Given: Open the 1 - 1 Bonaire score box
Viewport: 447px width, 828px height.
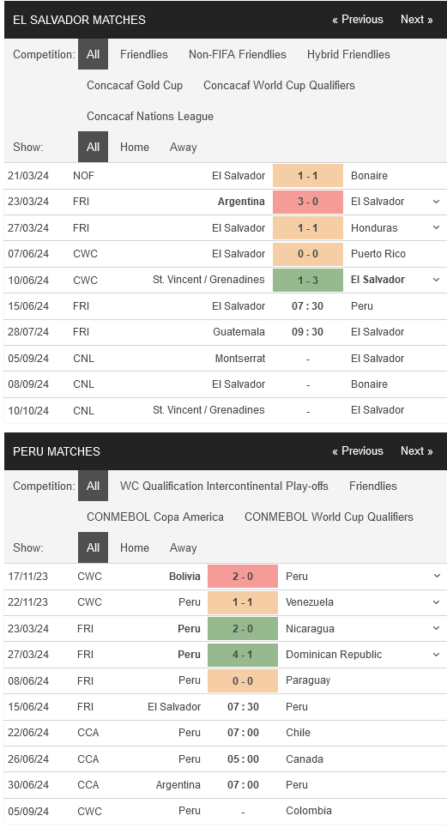Looking at the screenshot, I should [308, 176].
